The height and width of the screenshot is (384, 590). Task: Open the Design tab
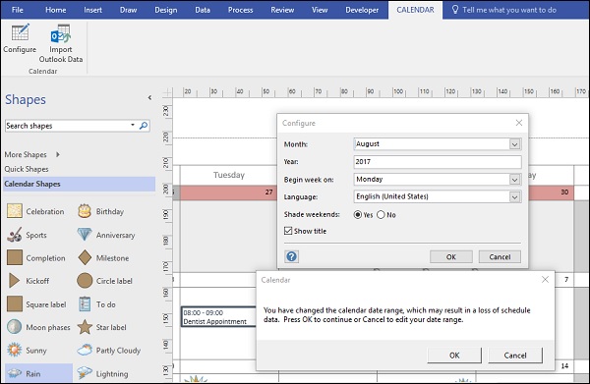pos(166,10)
